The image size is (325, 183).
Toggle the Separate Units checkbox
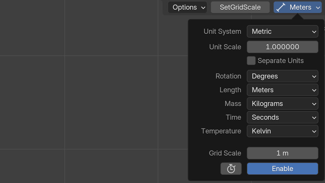coord(251,61)
